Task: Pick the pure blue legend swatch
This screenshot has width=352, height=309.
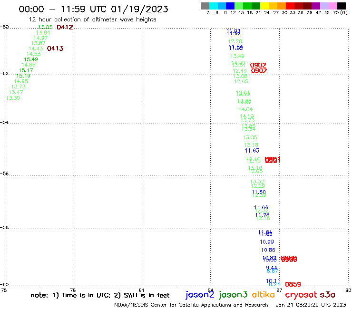Action: pyautogui.click(x=230, y=6)
